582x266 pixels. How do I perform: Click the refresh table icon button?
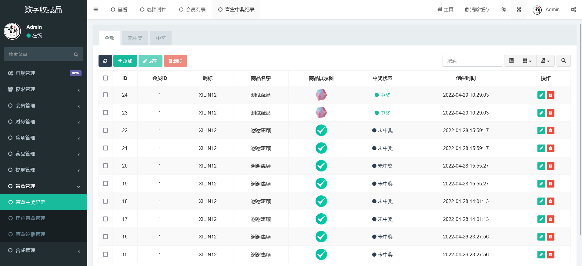click(105, 61)
